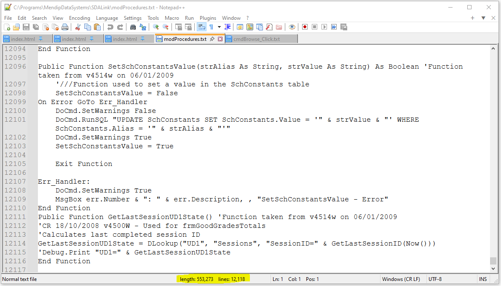Start macro recording with the red dot
501x286 pixels.
coord(305,27)
